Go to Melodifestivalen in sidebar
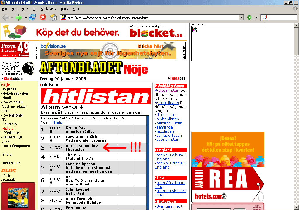299x210 pixels. [x=15, y=93]
